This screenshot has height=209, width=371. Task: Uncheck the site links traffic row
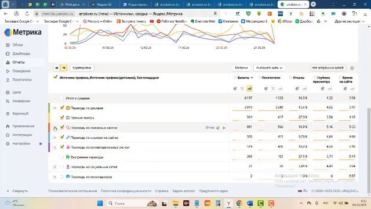(62, 137)
